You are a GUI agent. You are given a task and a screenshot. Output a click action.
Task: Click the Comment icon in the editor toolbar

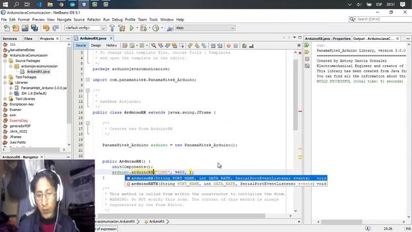[x=244, y=46]
